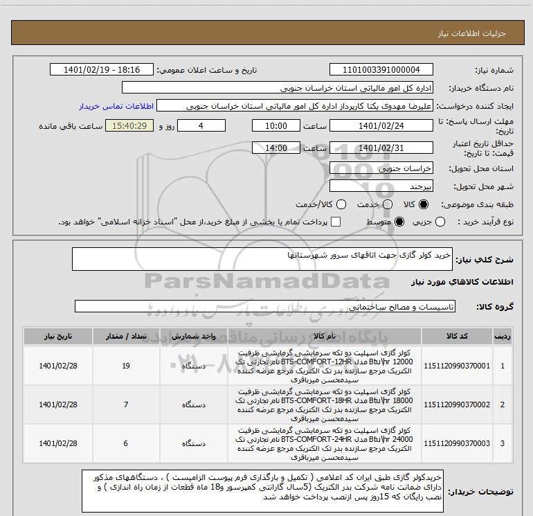Click the BTS-COMFORT-18HR product name cell

[x=324, y=404]
